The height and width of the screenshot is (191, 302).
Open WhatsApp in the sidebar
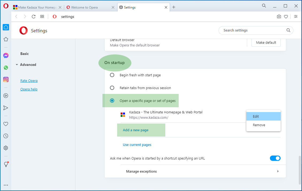(x=6, y=67)
